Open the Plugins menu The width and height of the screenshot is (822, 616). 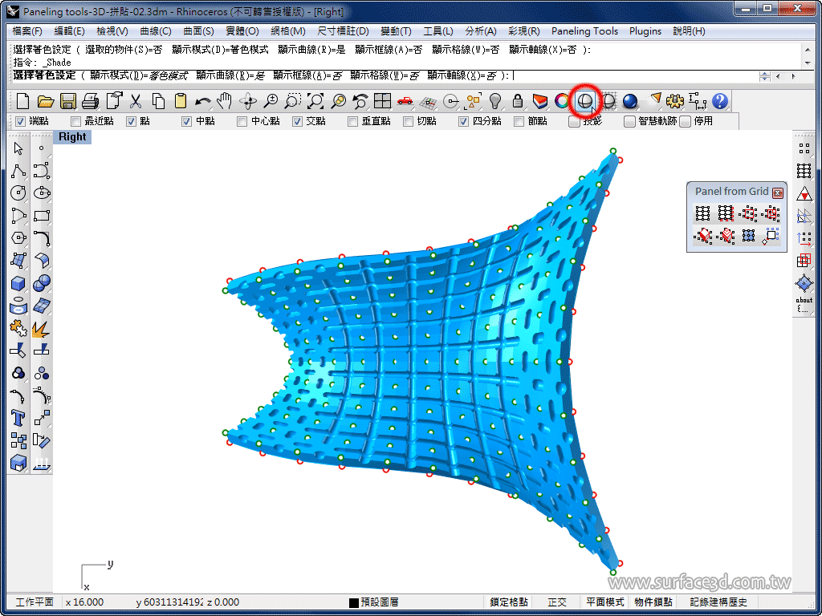(645, 31)
